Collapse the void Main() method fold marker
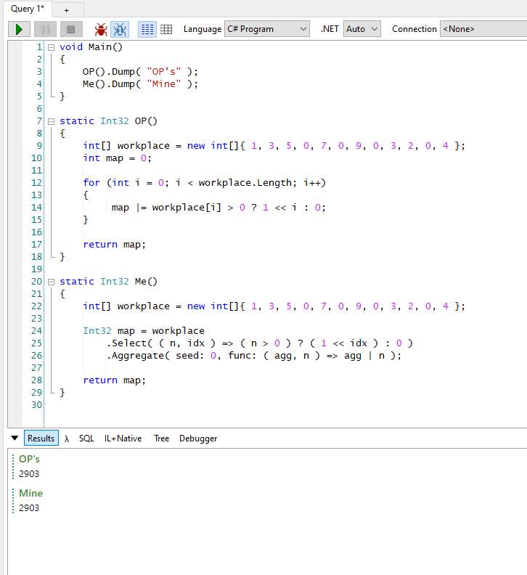The width and height of the screenshot is (527, 575). (52, 47)
